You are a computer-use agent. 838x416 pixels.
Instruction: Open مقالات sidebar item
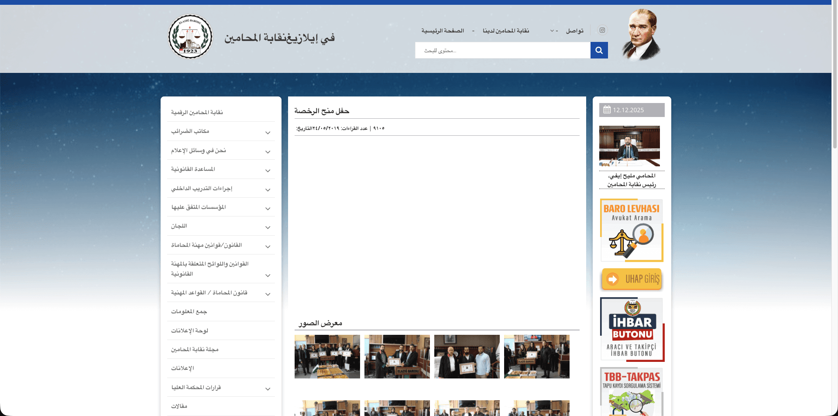[179, 406]
